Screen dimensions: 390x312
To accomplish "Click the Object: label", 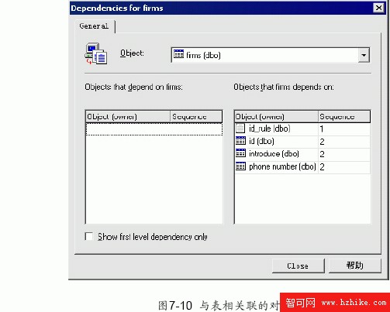I will point(132,53).
